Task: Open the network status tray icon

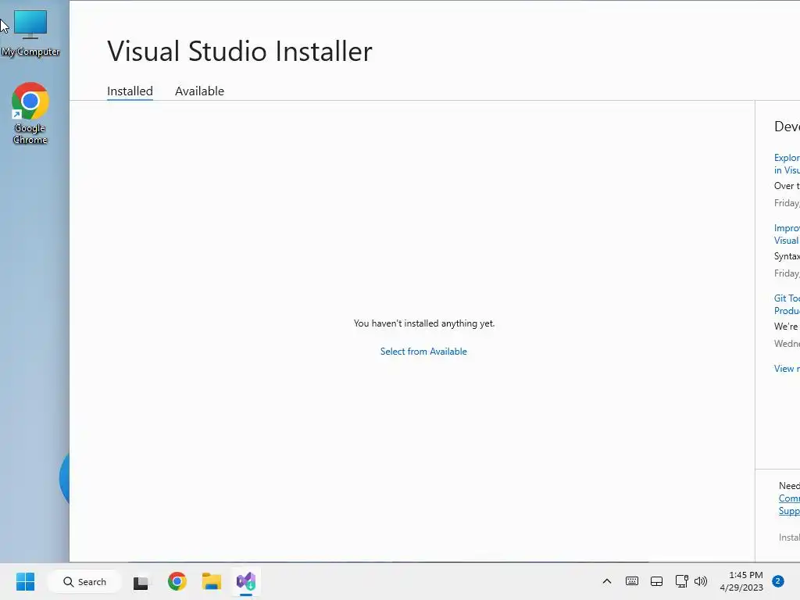Action: 681,581
